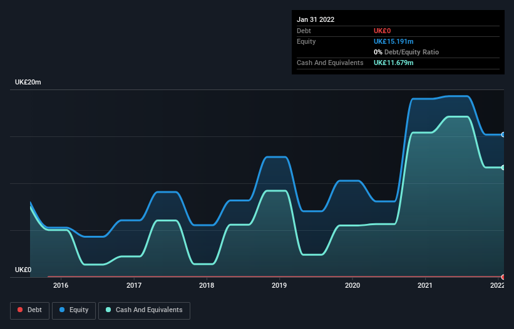Click the UK£11.679m cash value
The image size is (514, 329).
point(393,63)
